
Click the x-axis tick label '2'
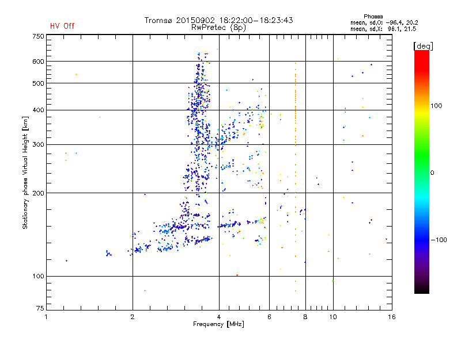(x=133, y=317)
